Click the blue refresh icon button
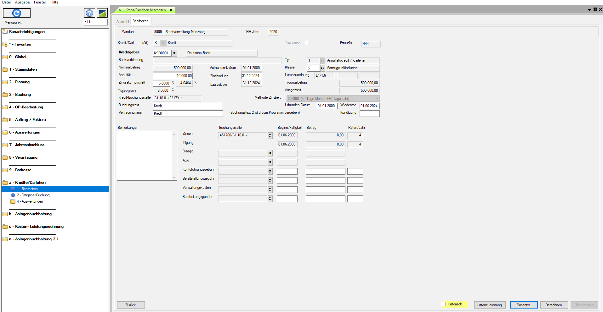The height and width of the screenshot is (312, 603). pyautogui.click(x=17, y=13)
